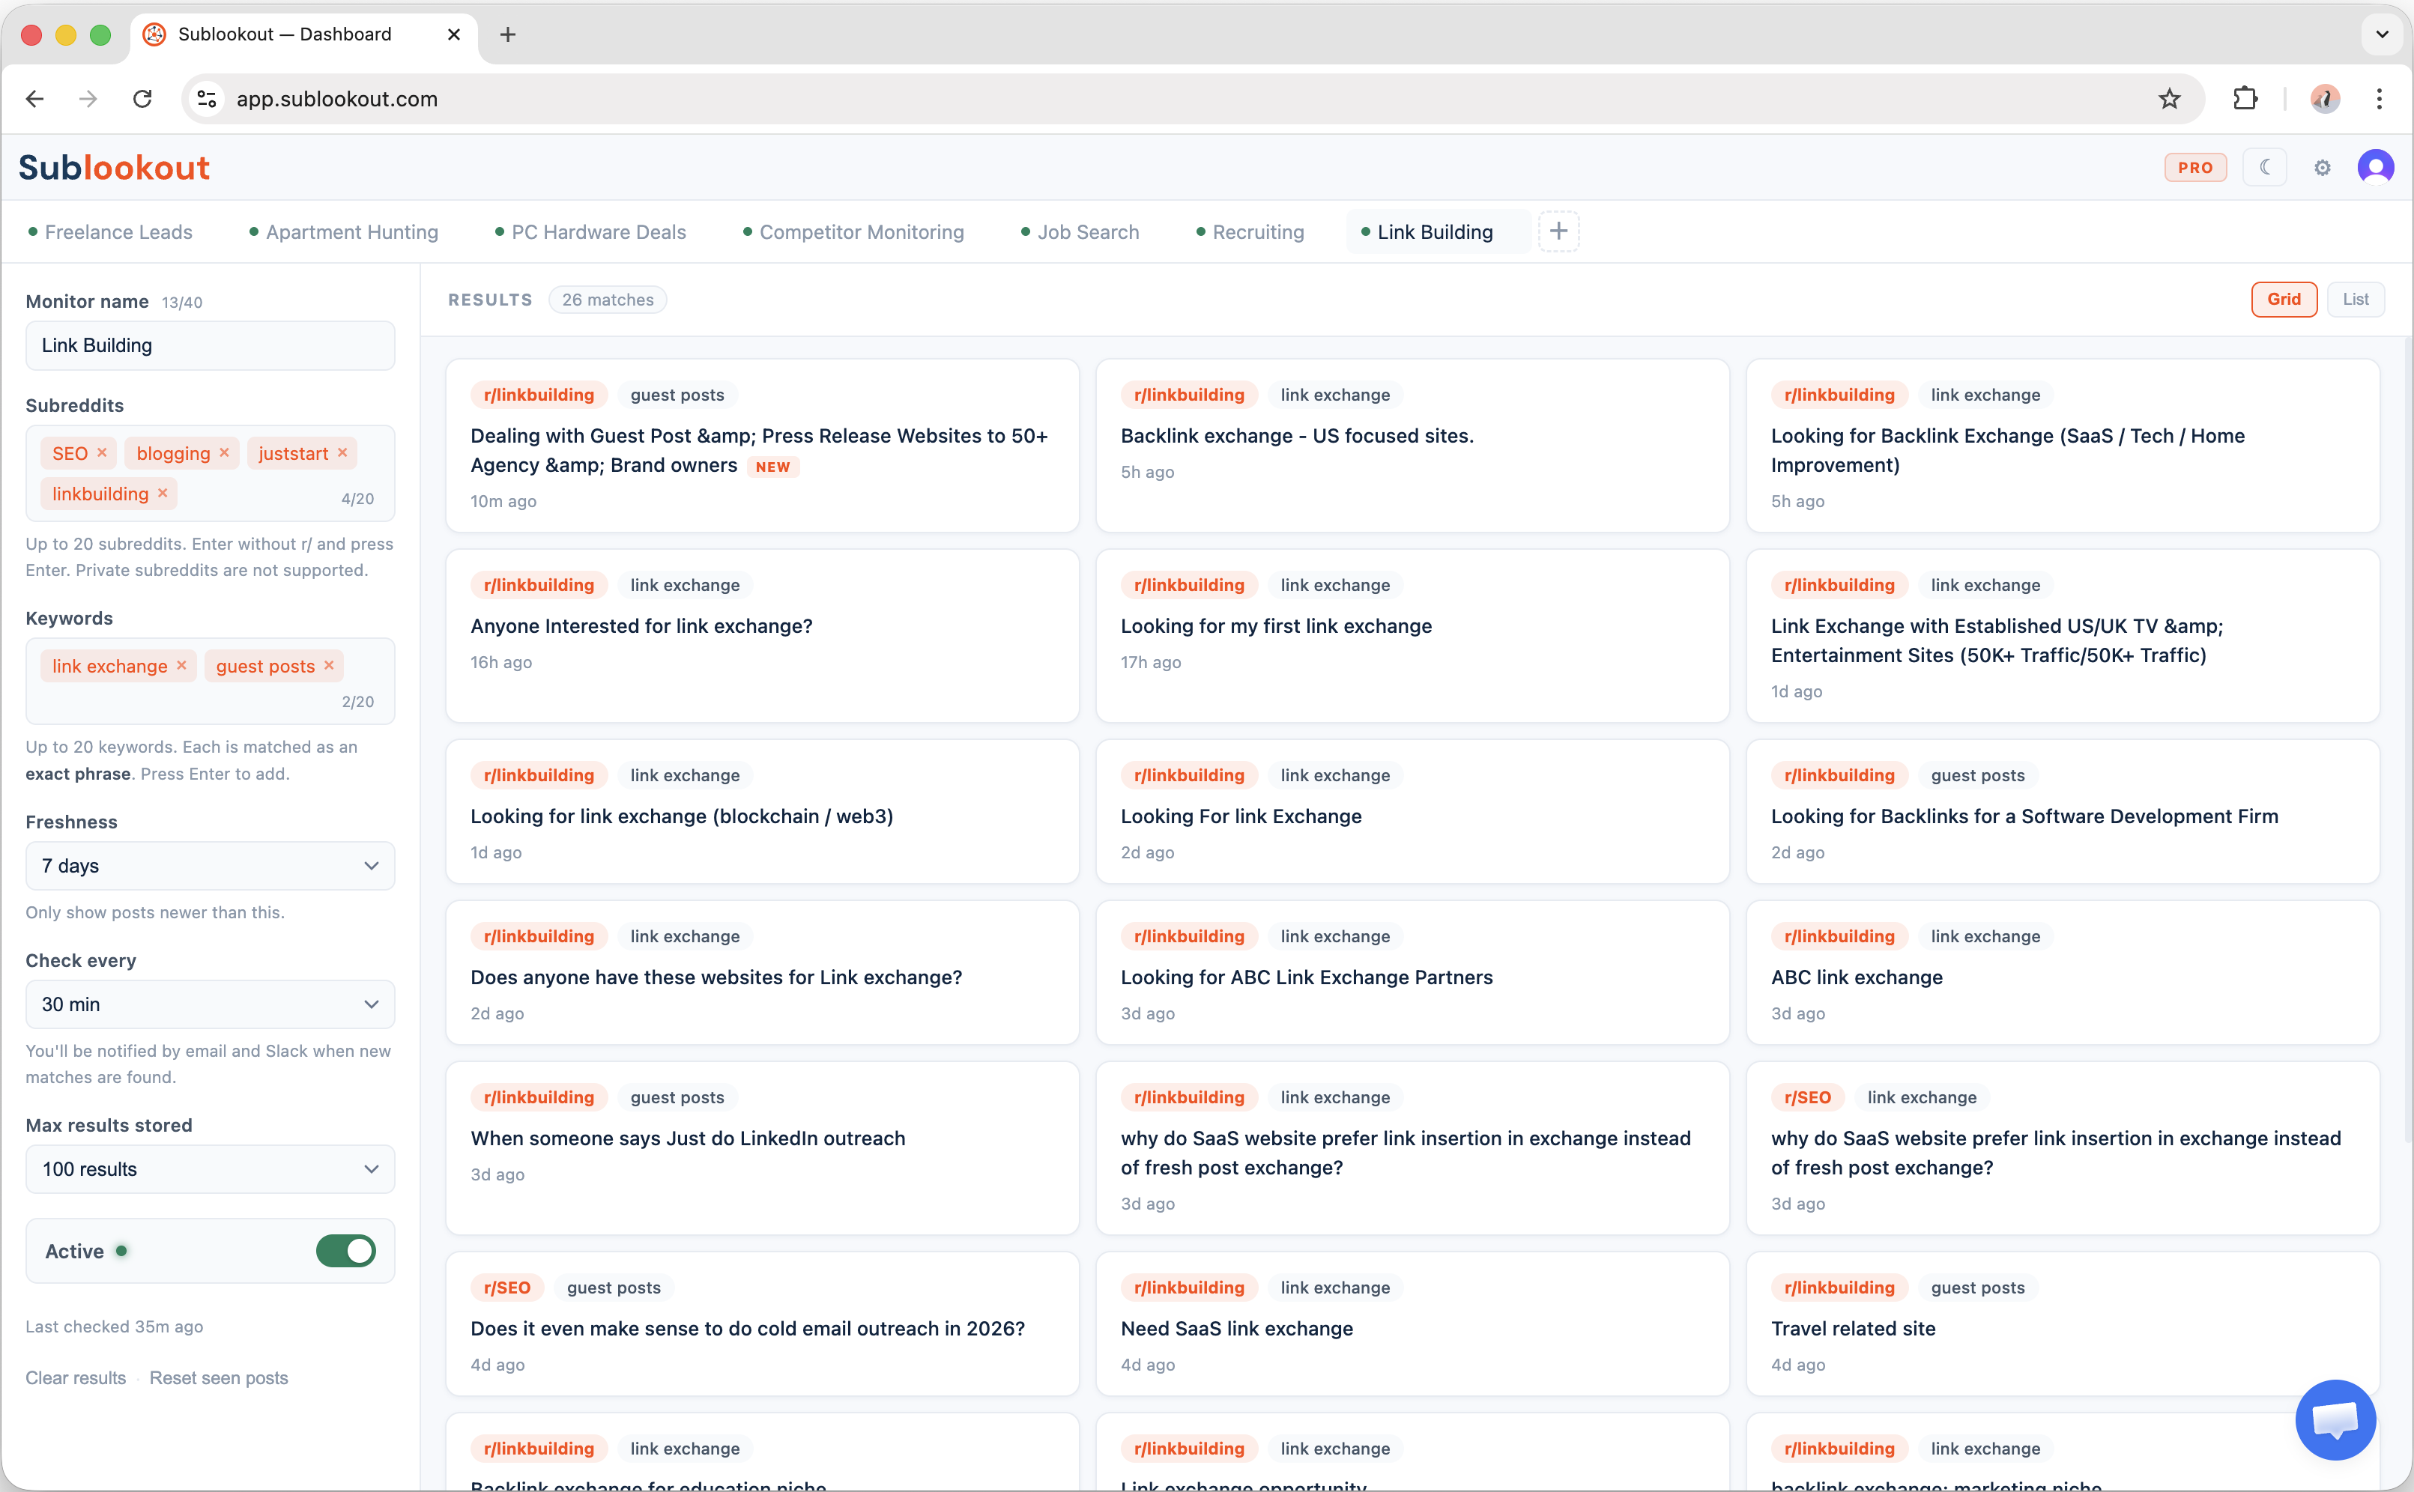Close the Sublookout Dashboard browser tab
This screenshot has width=2414, height=1492.
(x=454, y=34)
